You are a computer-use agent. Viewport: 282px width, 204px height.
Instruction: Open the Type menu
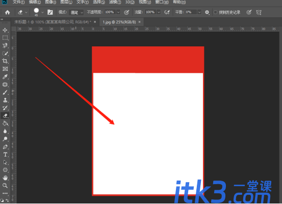click(x=83, y=2)
